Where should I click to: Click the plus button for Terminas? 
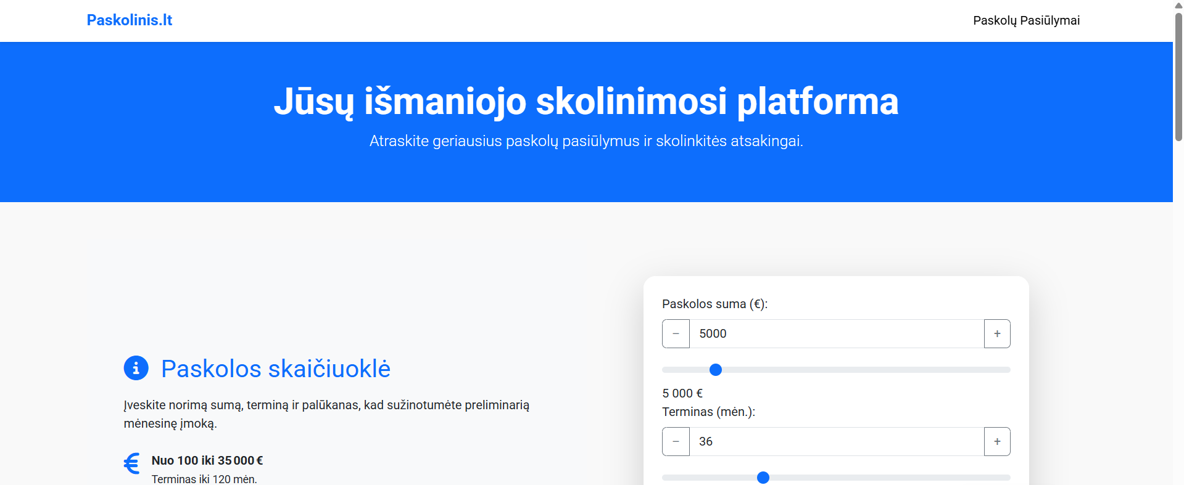[997, 441]
